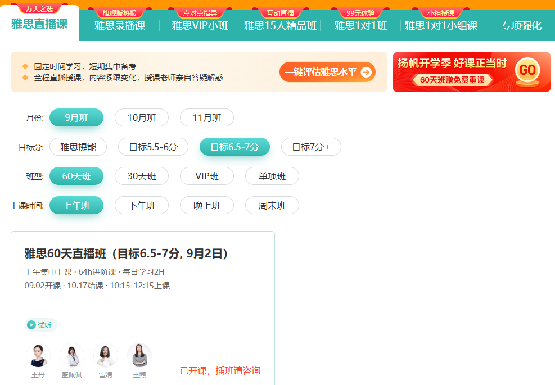This screenshot has height=385, width=555.
Task: Select the 9月班 month filter
Action: [76, 117]
